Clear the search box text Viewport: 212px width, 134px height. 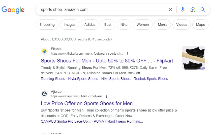click(x=170, y=10)
